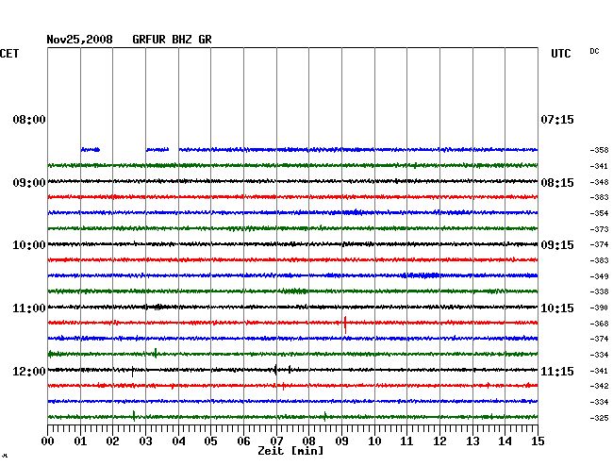Click the 11:15 UTC time label

557,371
